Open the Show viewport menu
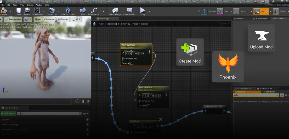The height and width of the screenshot is (139, 289). tap(38, 20)
